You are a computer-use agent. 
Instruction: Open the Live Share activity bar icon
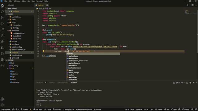(x=2, y=42)
